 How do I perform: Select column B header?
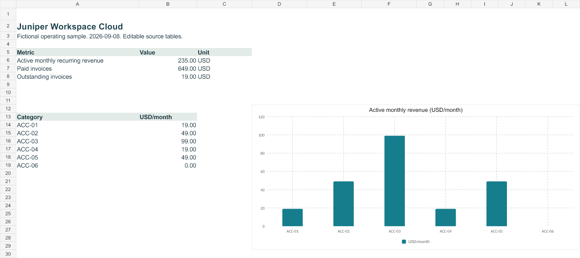click(168, 4)
